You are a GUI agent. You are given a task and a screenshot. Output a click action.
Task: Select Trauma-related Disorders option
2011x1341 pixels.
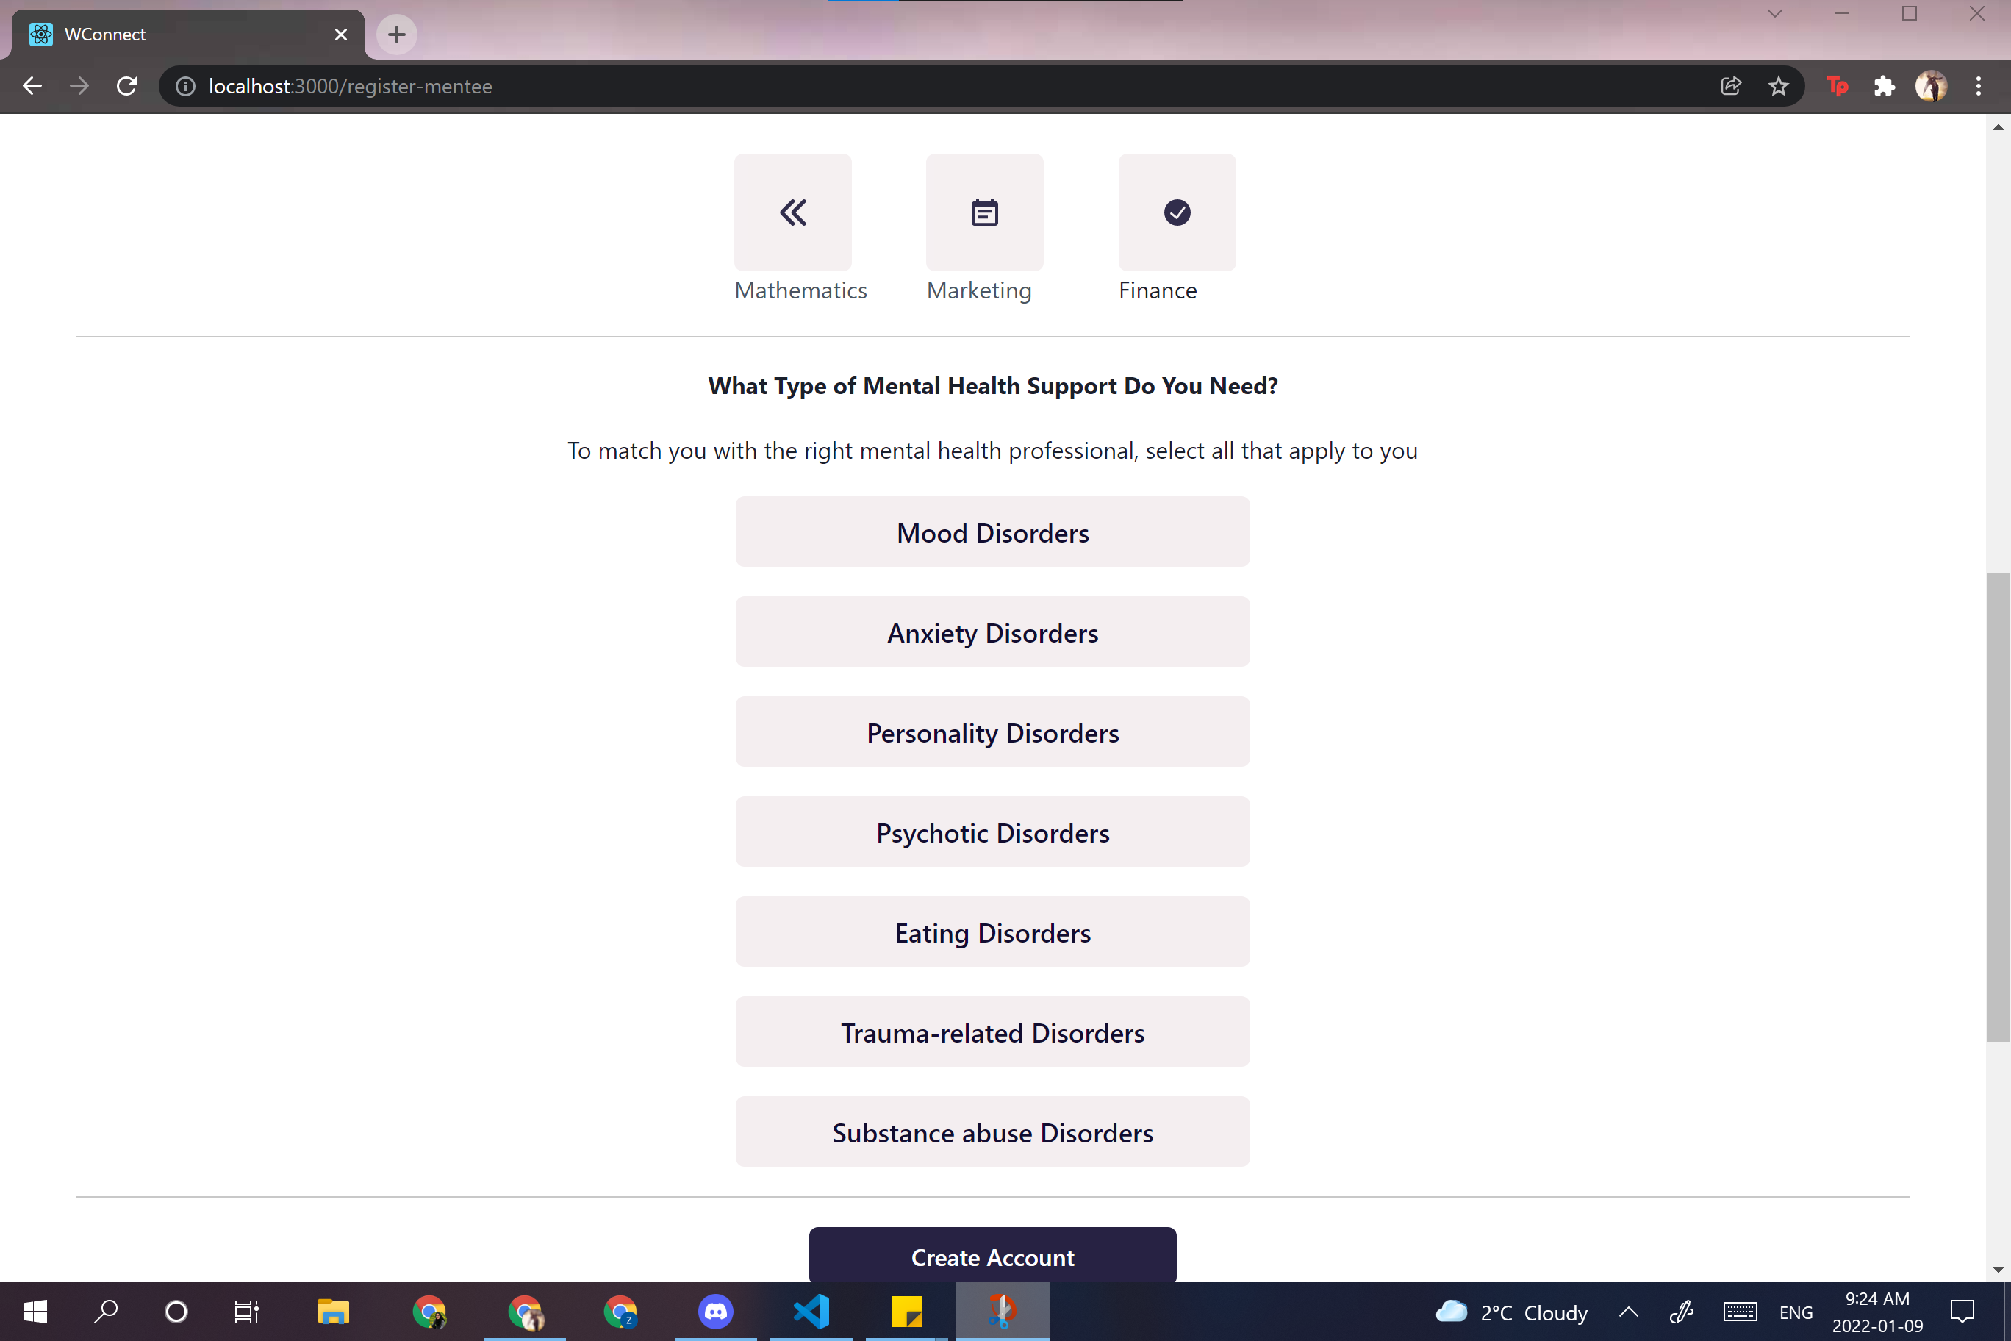[x=992, y=1032]
